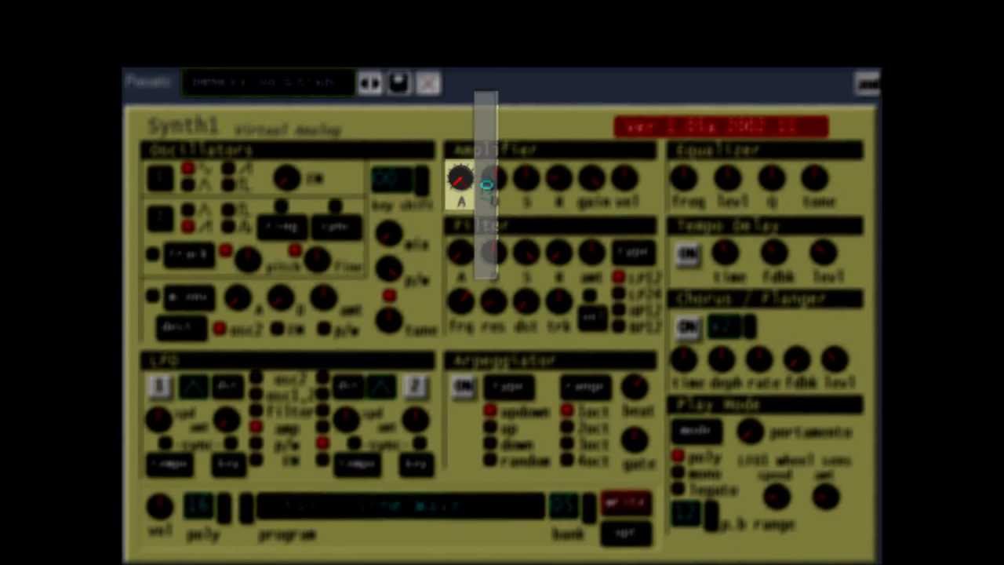1004x565 pixels.
Task: Toggle the Chorus / Flanger ON button
Action: (x=688, y=327)
